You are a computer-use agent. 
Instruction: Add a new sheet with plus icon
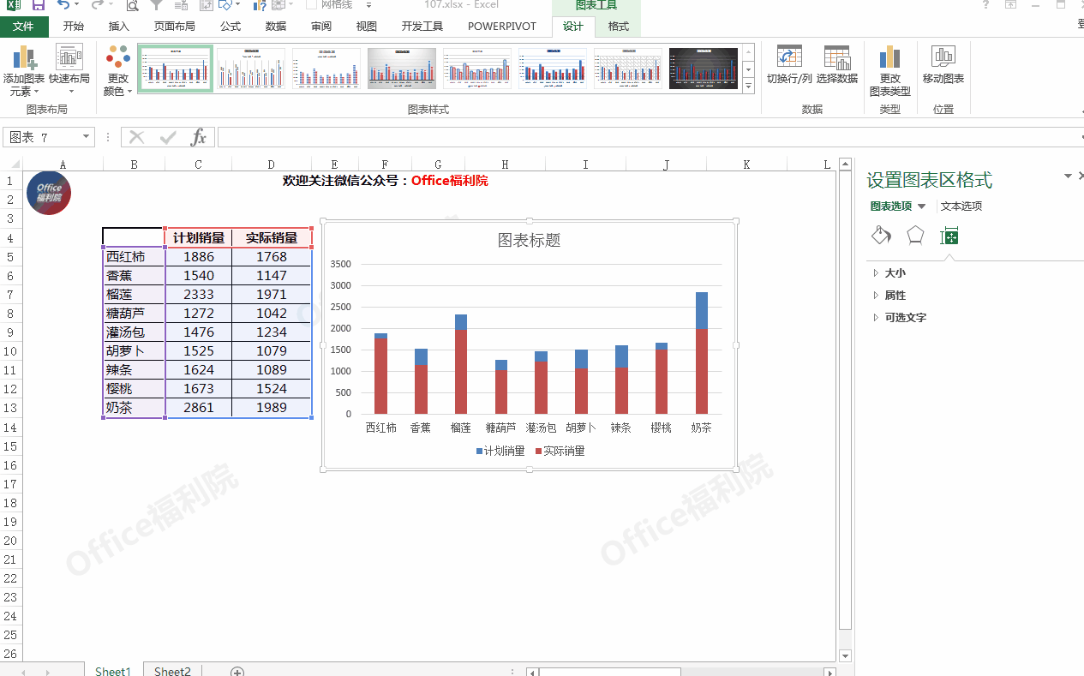[x=237, y=672]
